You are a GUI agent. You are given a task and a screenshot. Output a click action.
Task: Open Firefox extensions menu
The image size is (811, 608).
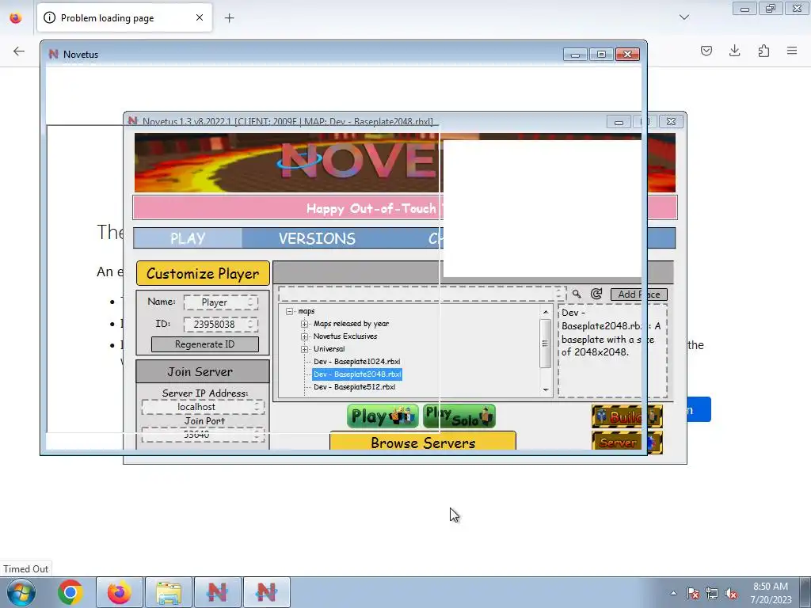(763, 51)
